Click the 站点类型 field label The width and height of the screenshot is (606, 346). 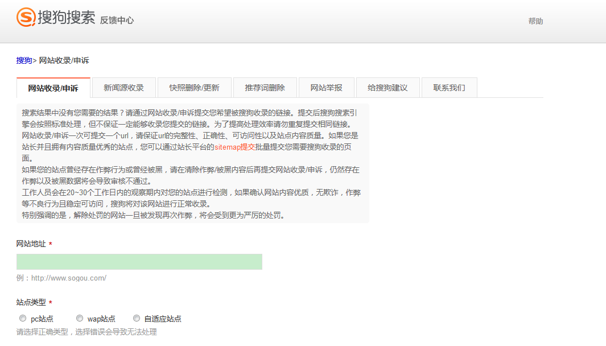tap(31, 302)
